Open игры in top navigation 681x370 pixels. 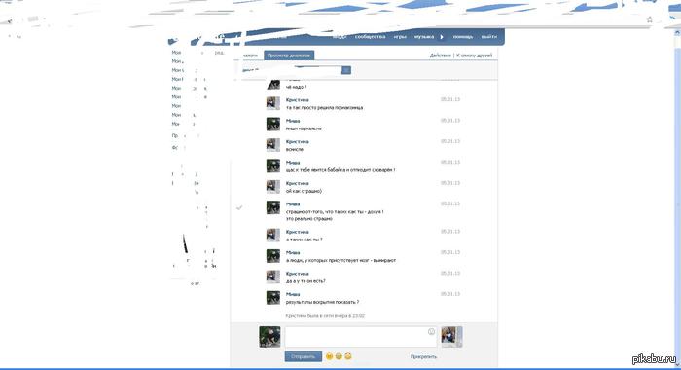coord(400,37)
